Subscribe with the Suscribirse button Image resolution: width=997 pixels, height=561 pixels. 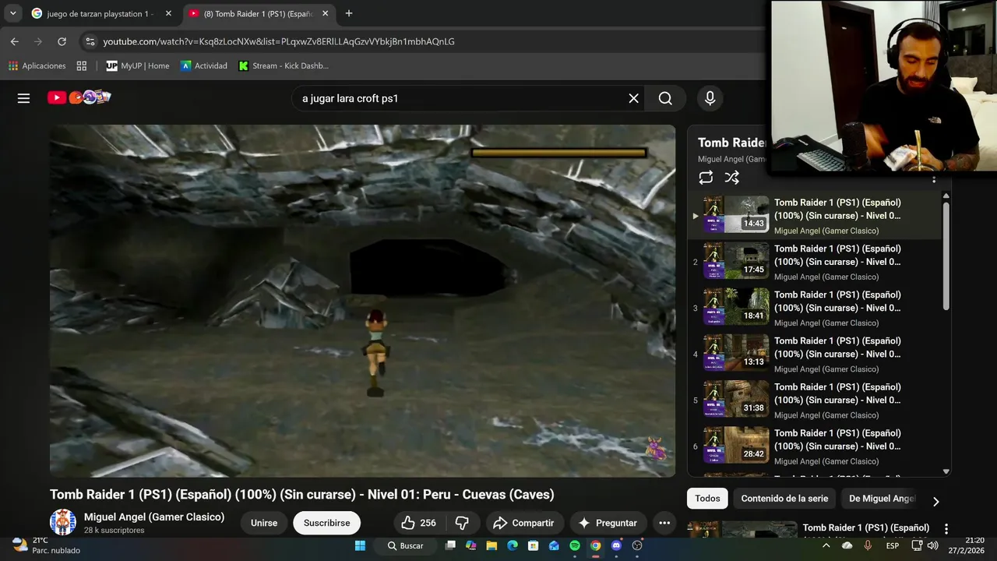tap(326, 523)
